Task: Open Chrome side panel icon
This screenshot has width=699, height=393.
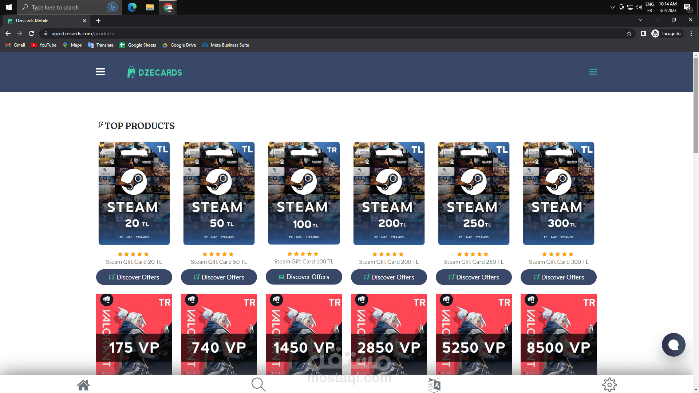Action: (644, 33)
